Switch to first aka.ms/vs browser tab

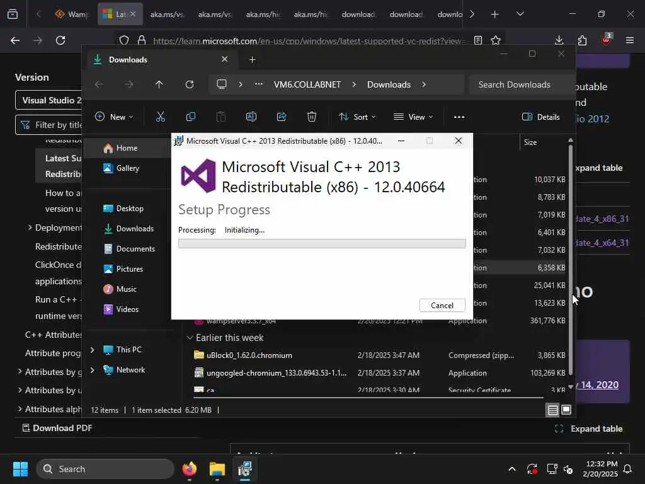(166, 14)
